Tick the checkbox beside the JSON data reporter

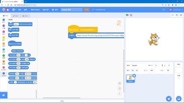[x=9, y=51]
